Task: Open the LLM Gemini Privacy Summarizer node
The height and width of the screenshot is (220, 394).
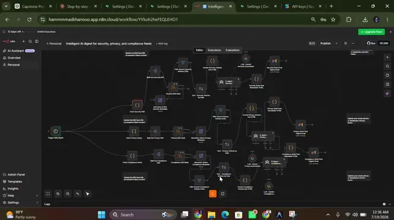Action: point(252,158)
